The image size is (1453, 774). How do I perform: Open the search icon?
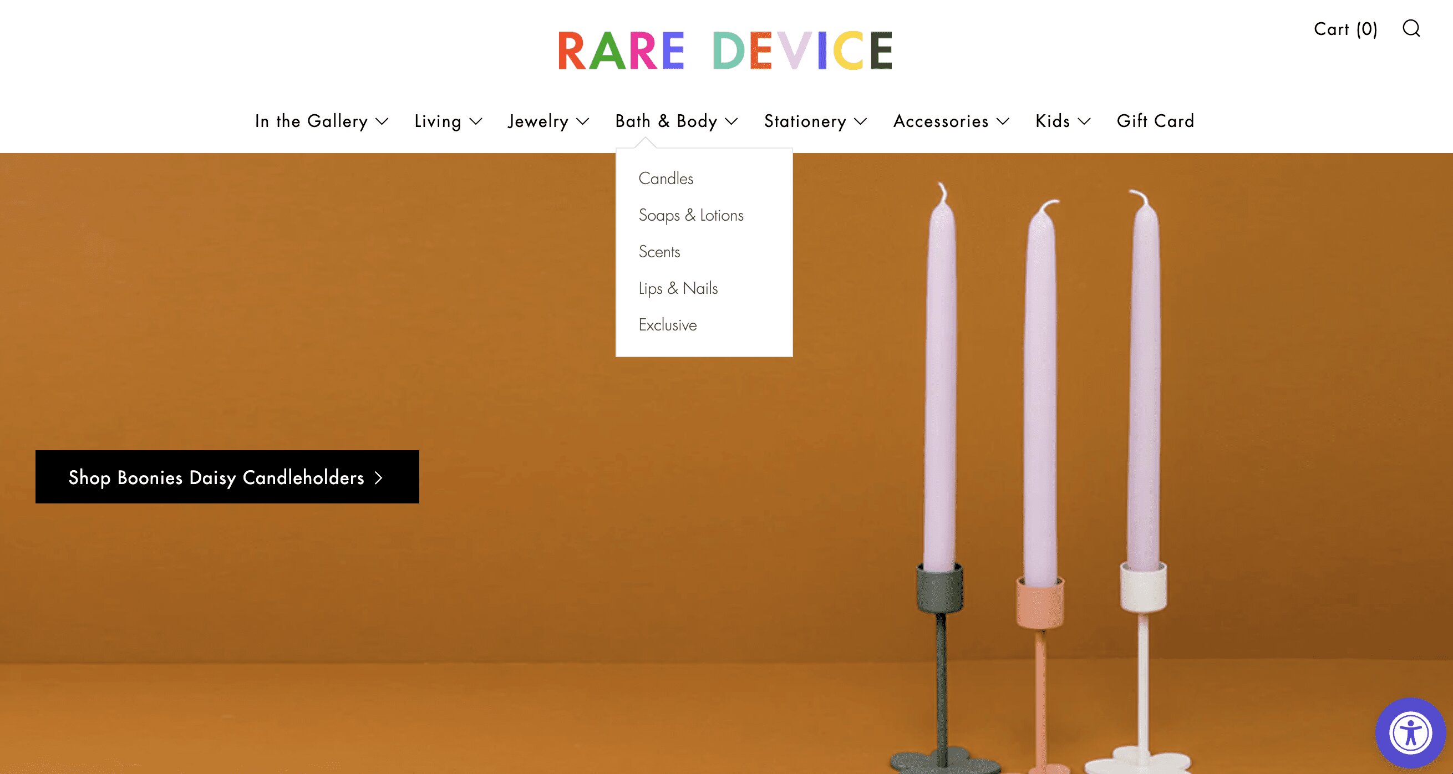tap(1413, 29)
